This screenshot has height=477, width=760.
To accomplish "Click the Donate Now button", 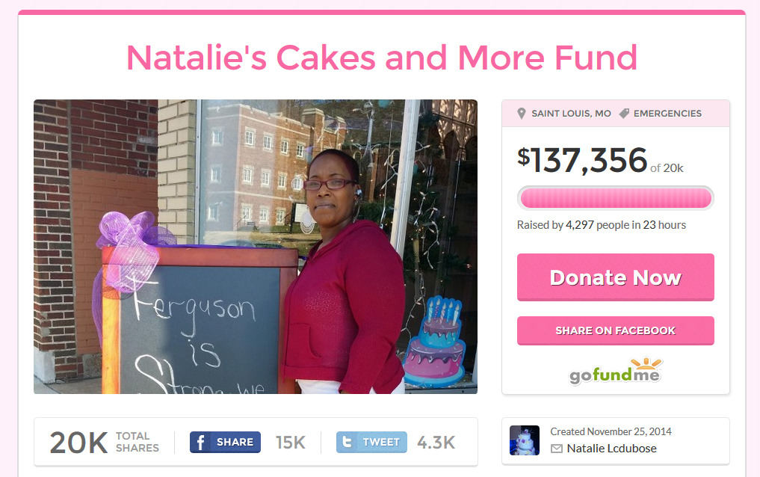I will (616, 277).
